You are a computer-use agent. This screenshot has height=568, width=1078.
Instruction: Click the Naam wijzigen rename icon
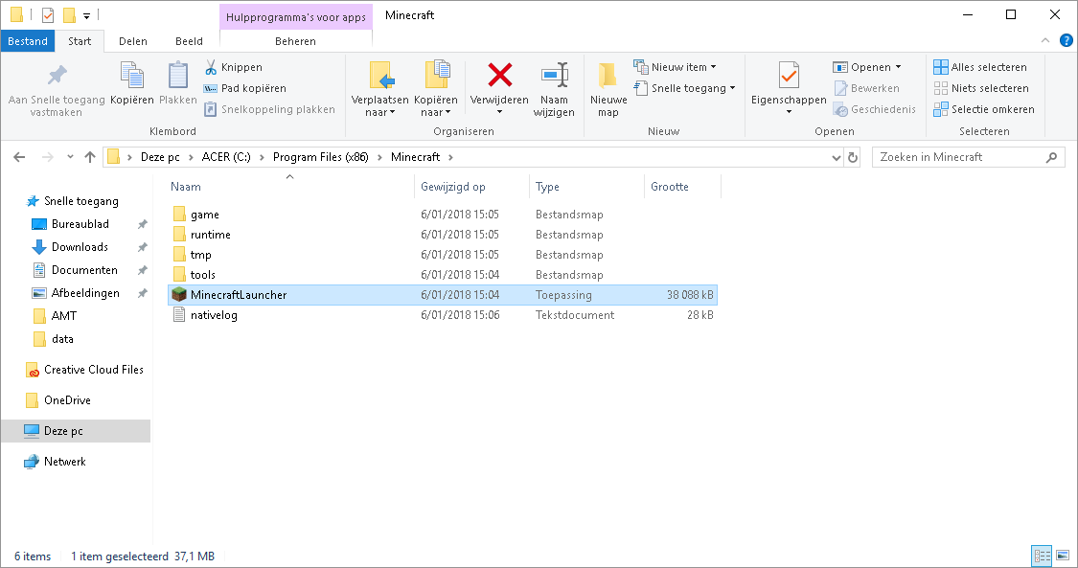[x=554, y=75]
